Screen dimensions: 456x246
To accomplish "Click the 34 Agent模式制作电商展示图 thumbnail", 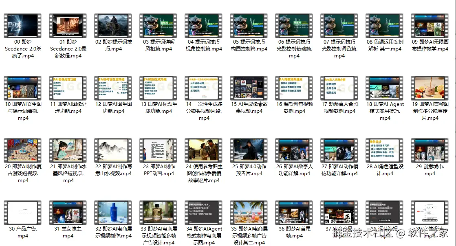I will 204,213.
